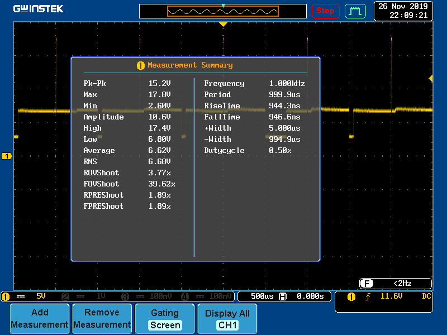Image resolution: width=447 pixels, height=335 pixels.
Task: Click the waveform memory overview bar
Action: (222, 11)
